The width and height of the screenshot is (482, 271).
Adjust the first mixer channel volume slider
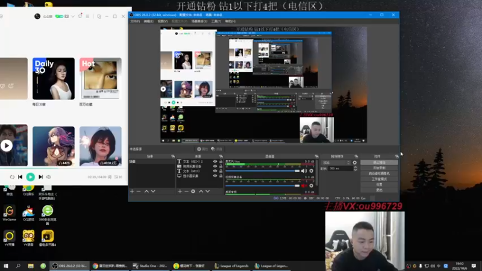tap(263, 171)
